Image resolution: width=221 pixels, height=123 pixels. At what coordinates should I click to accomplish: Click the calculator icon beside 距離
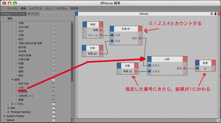[x=54, y=63]
